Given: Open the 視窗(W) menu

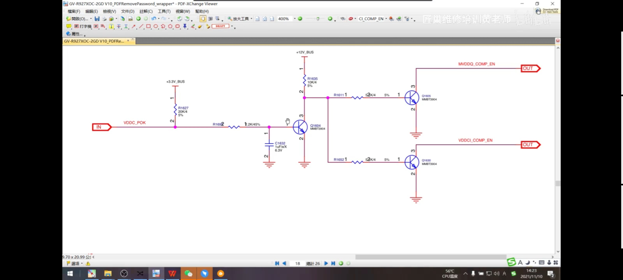Looking at the screenshot, I should 183,11.
